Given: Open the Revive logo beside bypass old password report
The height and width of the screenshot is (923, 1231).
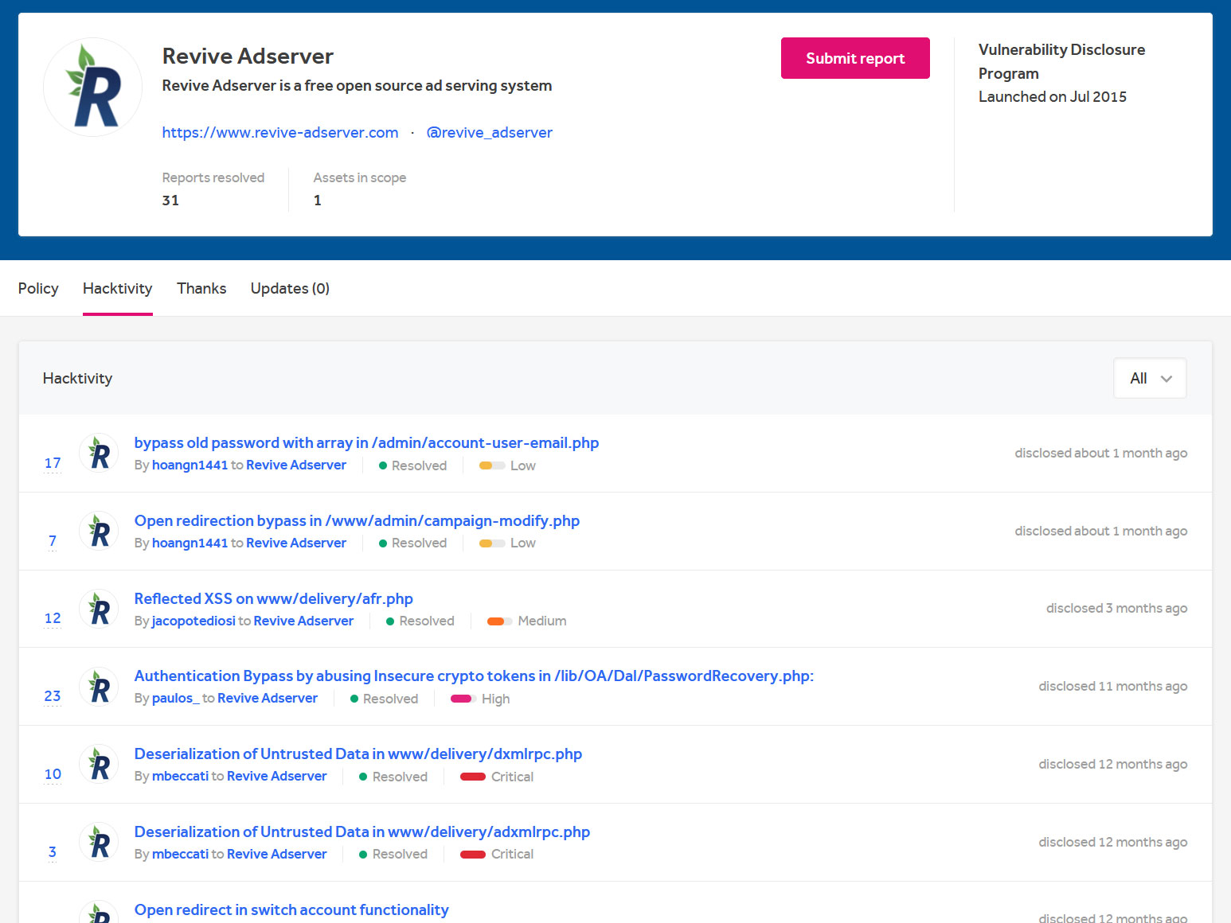Looking at the screenshot, I should coord(99,453).
